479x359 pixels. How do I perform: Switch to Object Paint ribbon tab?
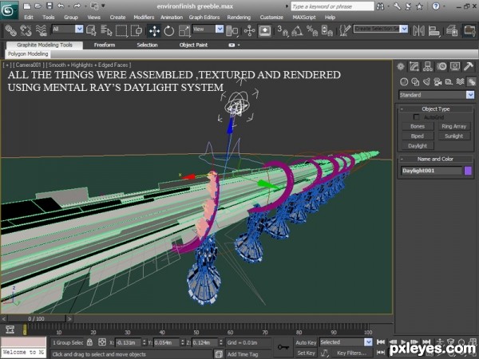[193, 45]
